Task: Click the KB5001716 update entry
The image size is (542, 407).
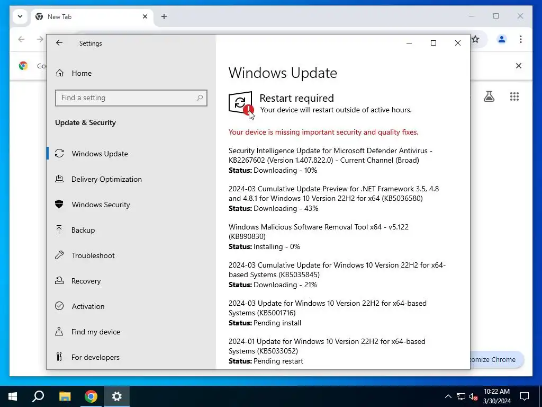Action: [327, 313]
